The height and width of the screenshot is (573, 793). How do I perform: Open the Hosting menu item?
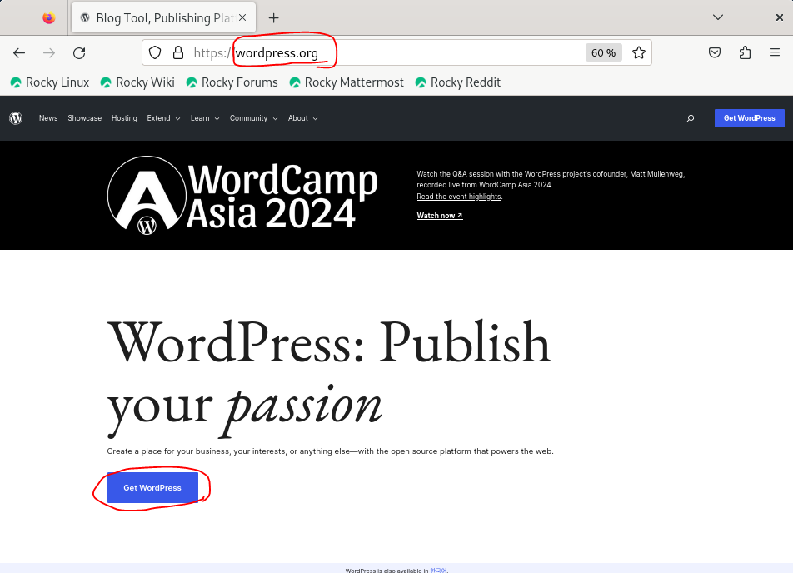pos(124,118)
